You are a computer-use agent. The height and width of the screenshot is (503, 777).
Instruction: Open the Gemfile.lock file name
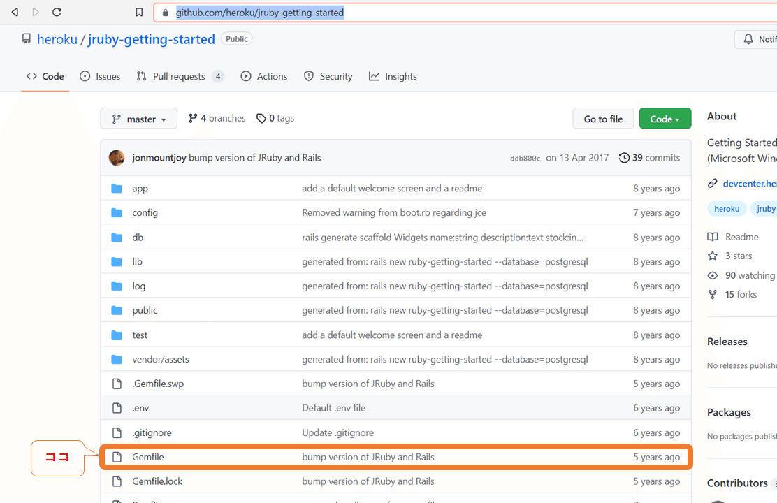click(158, 481)
